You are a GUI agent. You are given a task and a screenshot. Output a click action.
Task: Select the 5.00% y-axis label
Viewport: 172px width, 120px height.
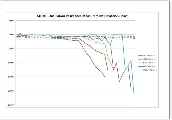(x=11, y=21)
